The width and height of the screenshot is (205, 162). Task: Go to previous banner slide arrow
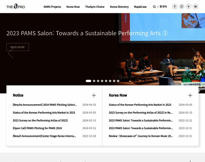tap(11, 53)
